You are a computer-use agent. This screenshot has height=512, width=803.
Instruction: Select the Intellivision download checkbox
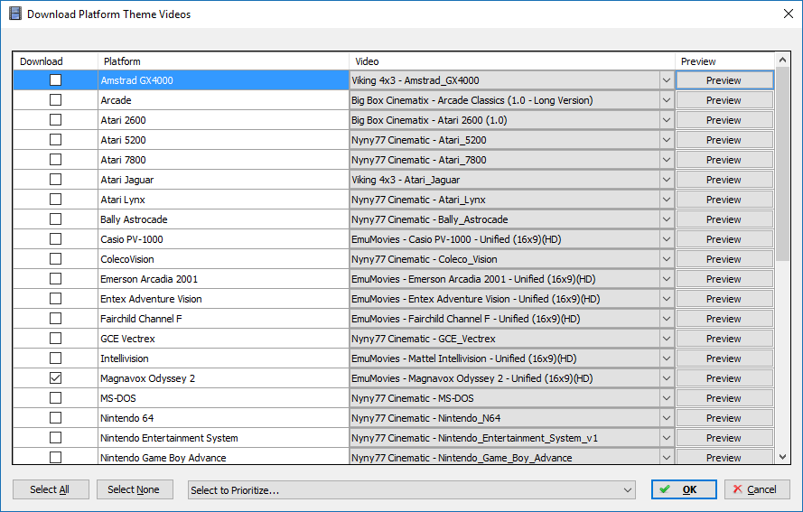[55, 358]
